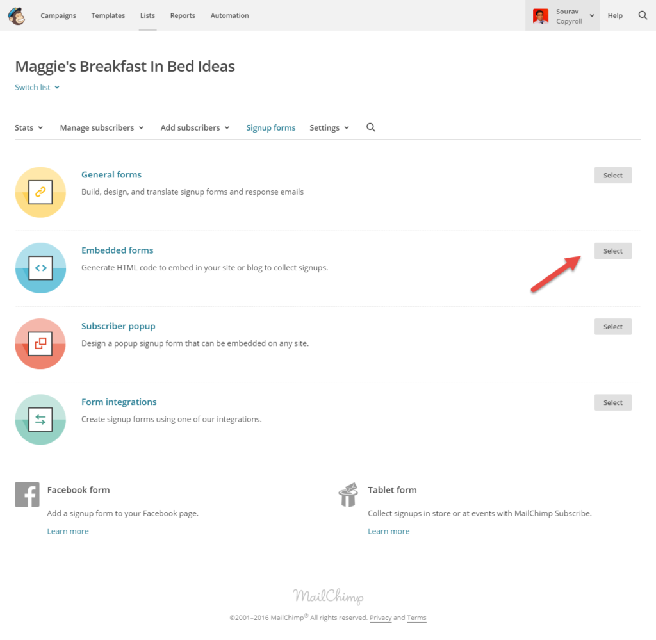Expand the Sourav Copyroll account dropdown
Screen dimensions: 656x640
562,15
